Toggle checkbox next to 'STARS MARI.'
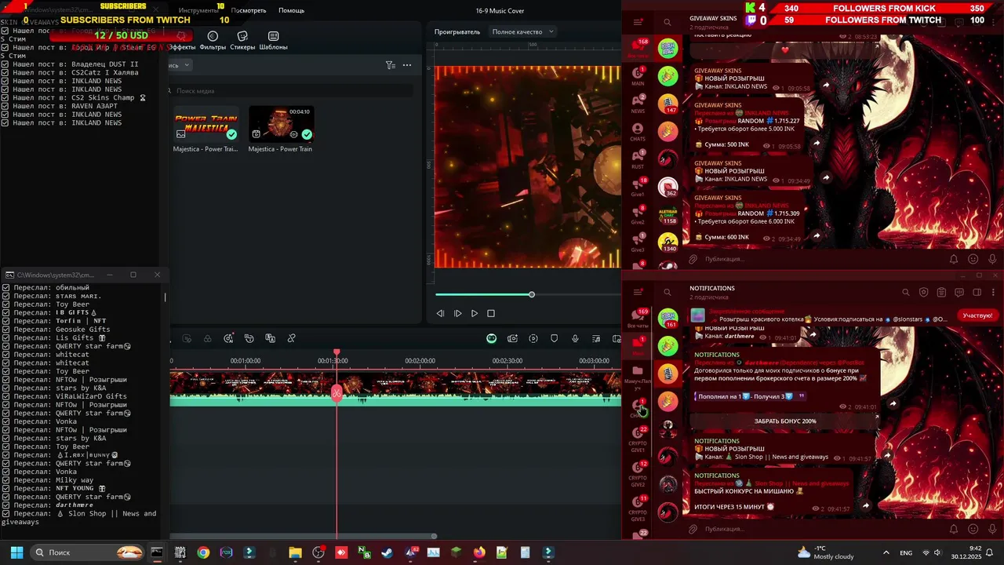Screen dimensions: 1004x565 (x=5, y=296)
